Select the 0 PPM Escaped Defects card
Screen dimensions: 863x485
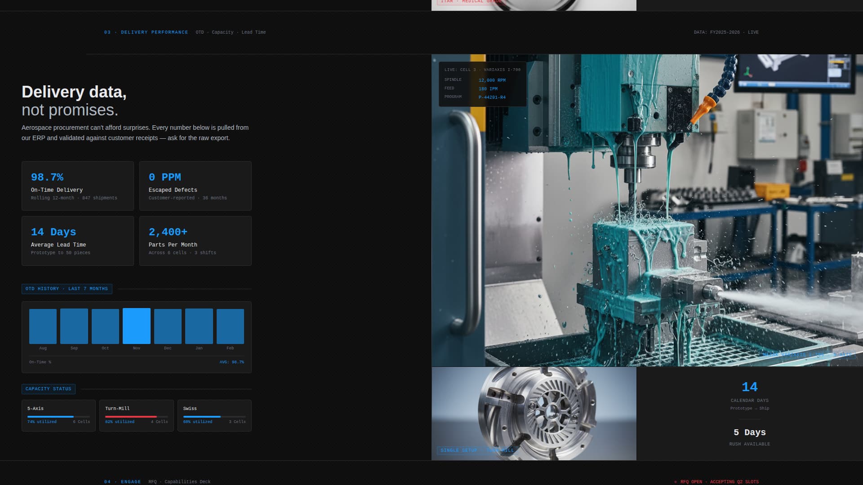point(196,185)
